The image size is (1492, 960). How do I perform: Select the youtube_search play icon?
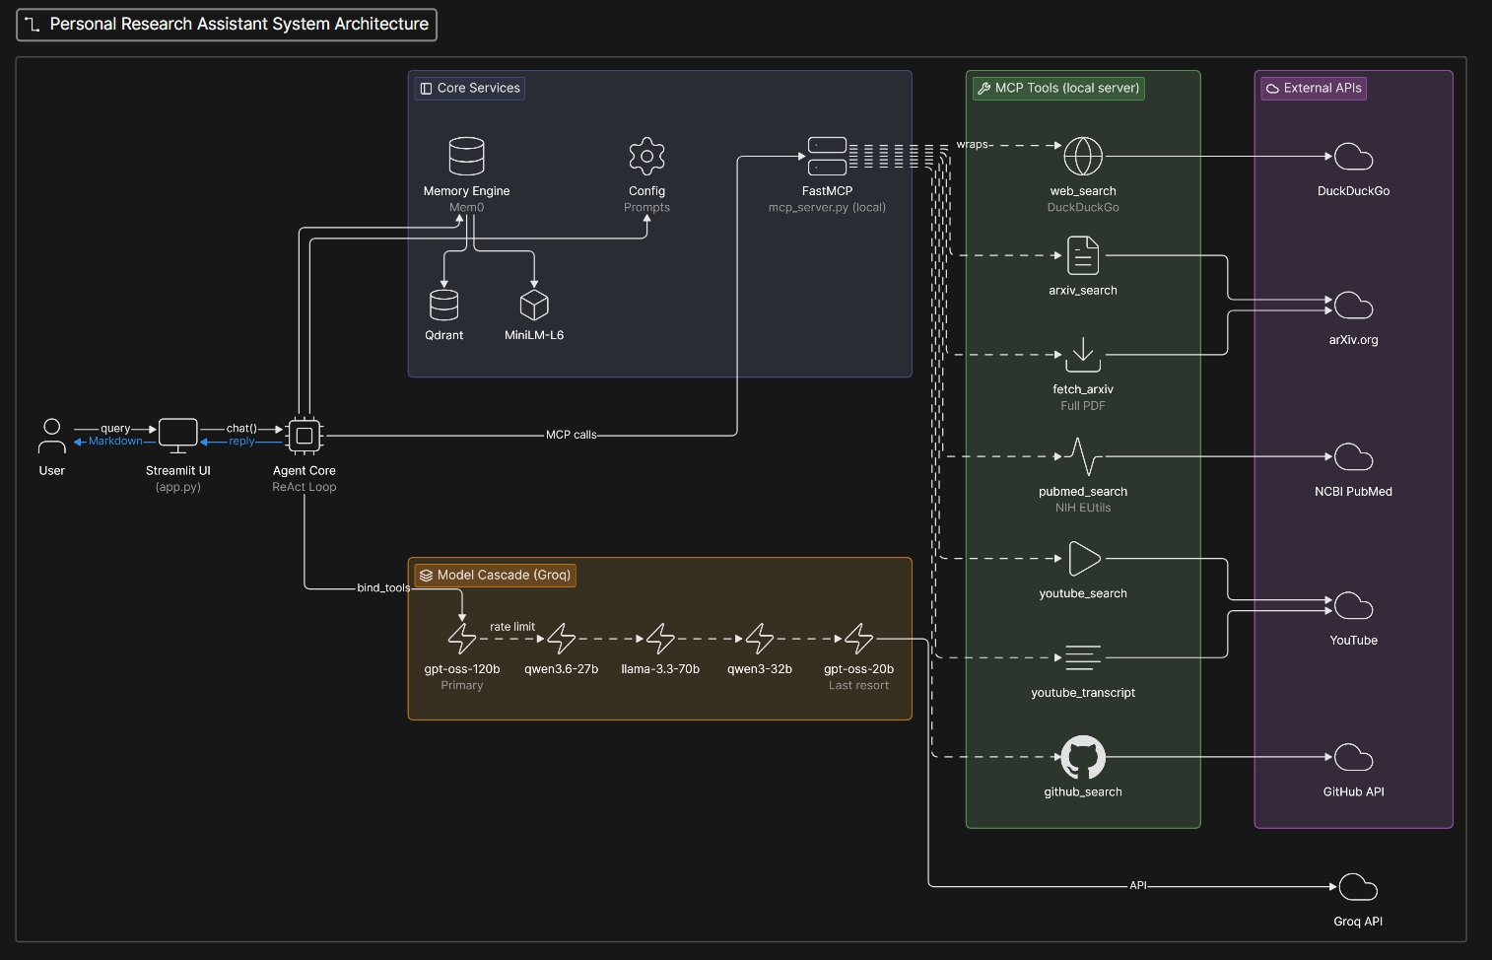(x=1083, y=558)
